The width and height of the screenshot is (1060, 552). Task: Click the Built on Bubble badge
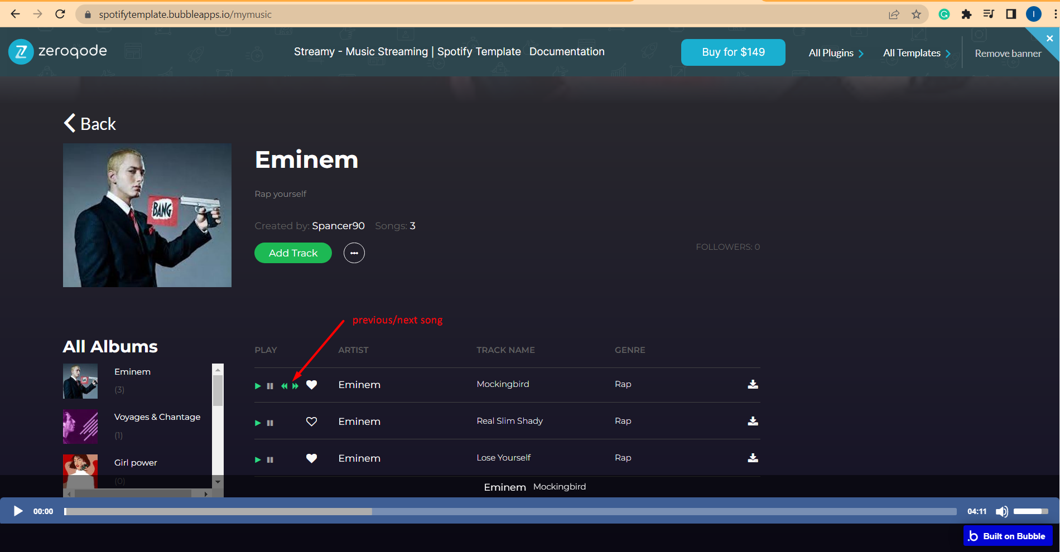coord(1008,536)
